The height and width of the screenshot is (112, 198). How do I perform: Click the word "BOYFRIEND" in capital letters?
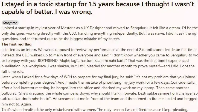[x=48, y=60]
